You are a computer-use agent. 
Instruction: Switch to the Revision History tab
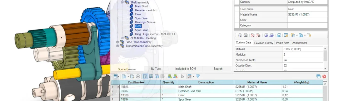click(263, 43)
